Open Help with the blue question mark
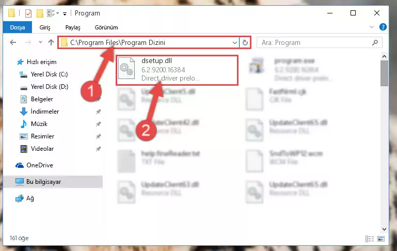Image resolution: width=397 pixels, height=251 pixels. 383,27
